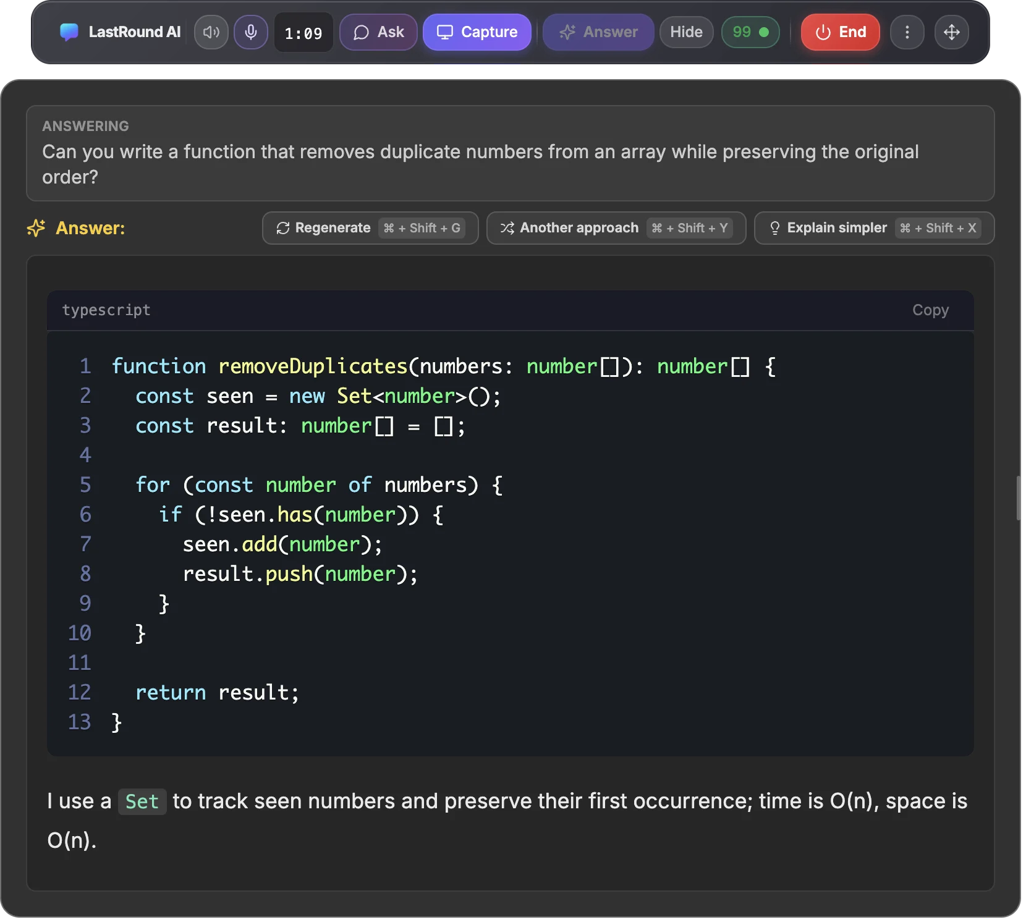Viewport: 1026px width, 922px height.
Task: Copy the typescript code block
Action: (x=931, y=310)
